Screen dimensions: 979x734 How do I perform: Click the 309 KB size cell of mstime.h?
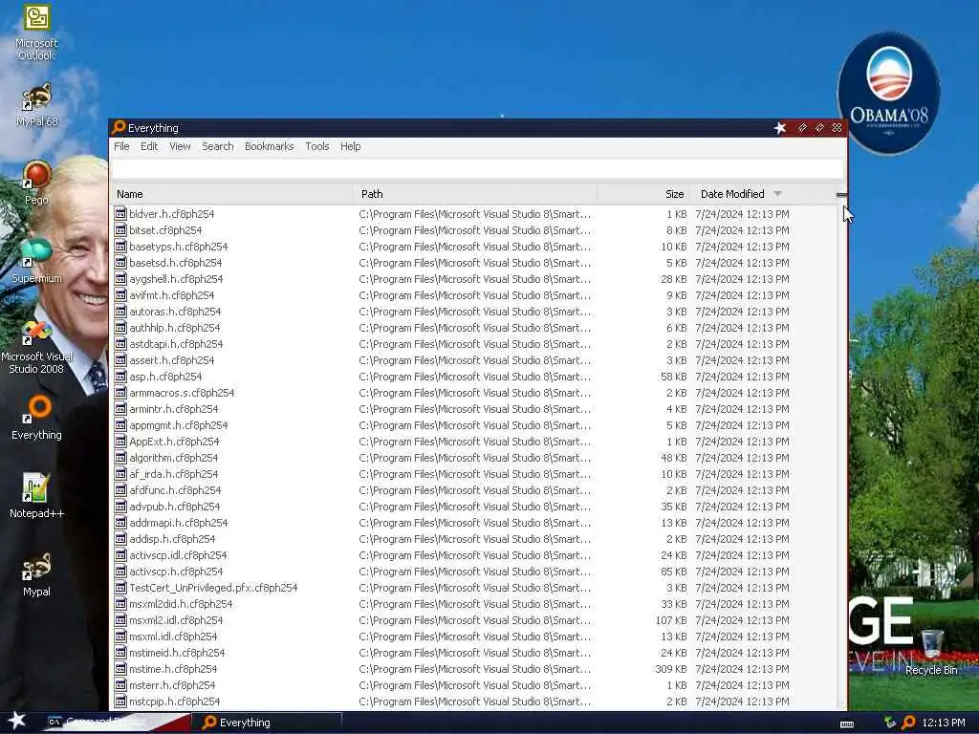coord(671,668)
